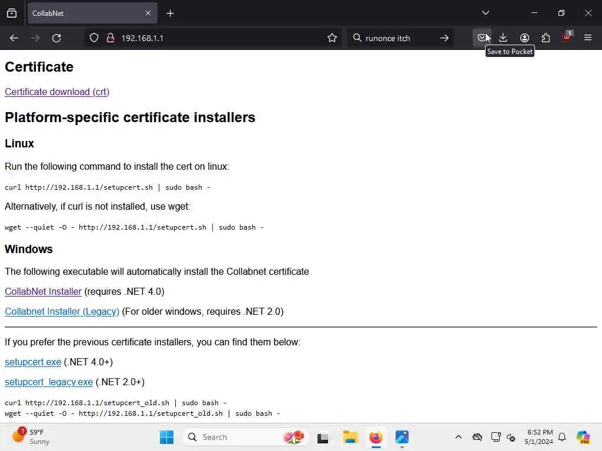Viewport: 602px width, 451px height.
Task: Expand the list all tabs dropdown
Action: 485,13
